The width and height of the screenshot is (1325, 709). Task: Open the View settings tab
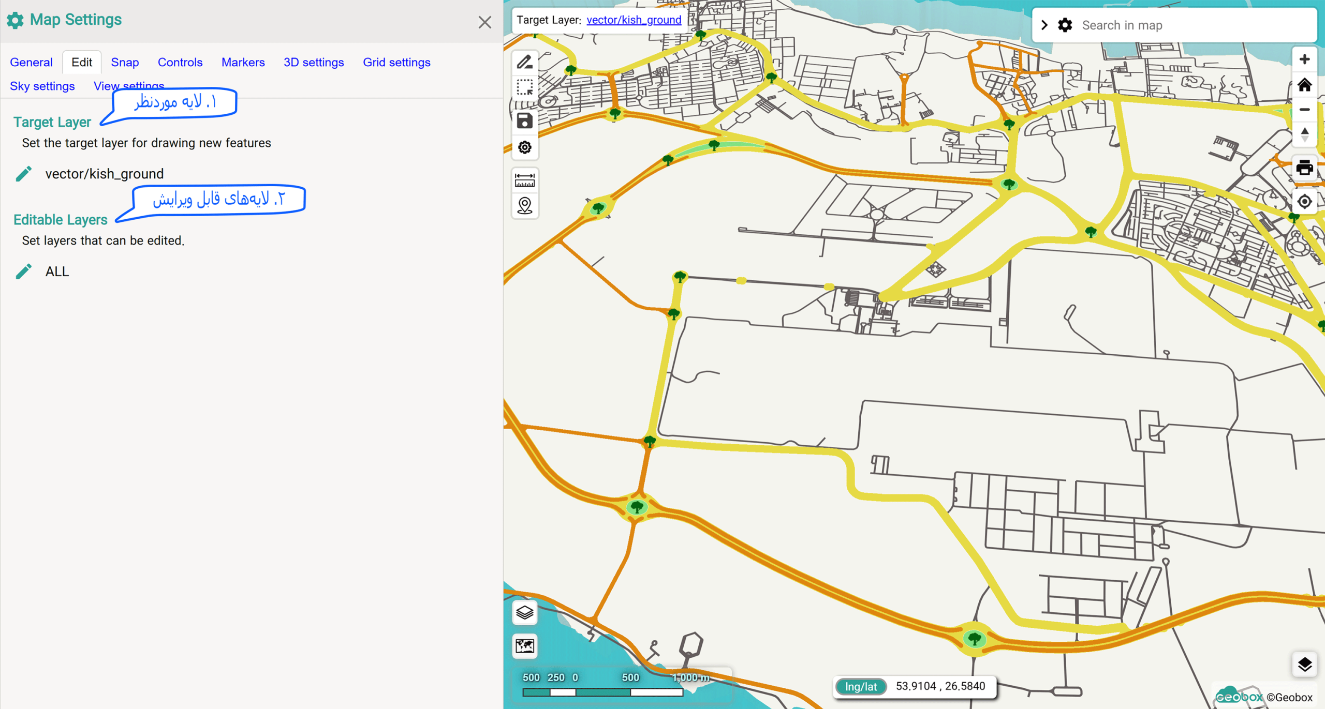(129, 86)
